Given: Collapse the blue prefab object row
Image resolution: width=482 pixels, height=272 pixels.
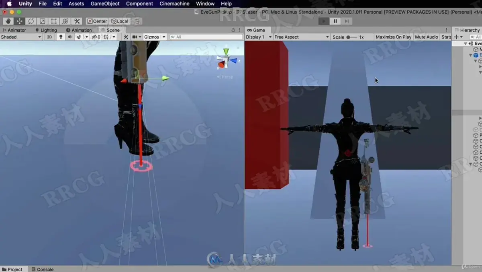Looking at the screenshot, I should click(471, 55).
